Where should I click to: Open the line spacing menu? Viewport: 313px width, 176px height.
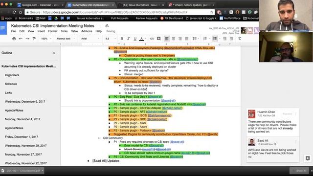[195, 39]
